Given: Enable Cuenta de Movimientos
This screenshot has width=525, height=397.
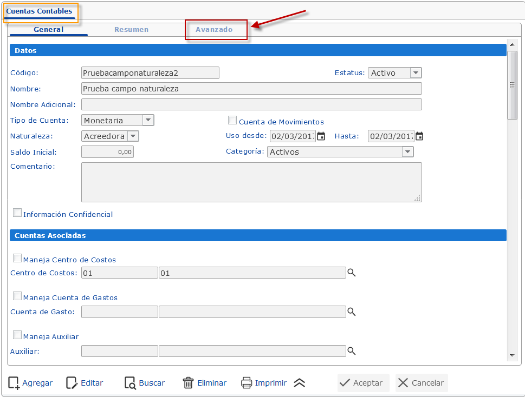Looking at the screenshot, I should [232, 120].
